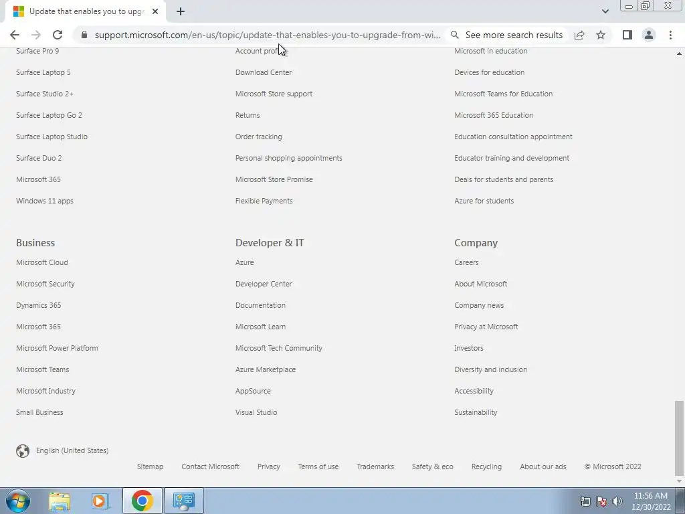This screenshot has height=514, width=685.
Task: Close the Microsoft support tab
Action: click(155, 11)
